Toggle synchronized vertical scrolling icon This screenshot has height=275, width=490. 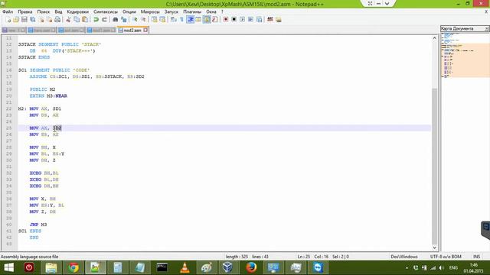coord(155,19)
